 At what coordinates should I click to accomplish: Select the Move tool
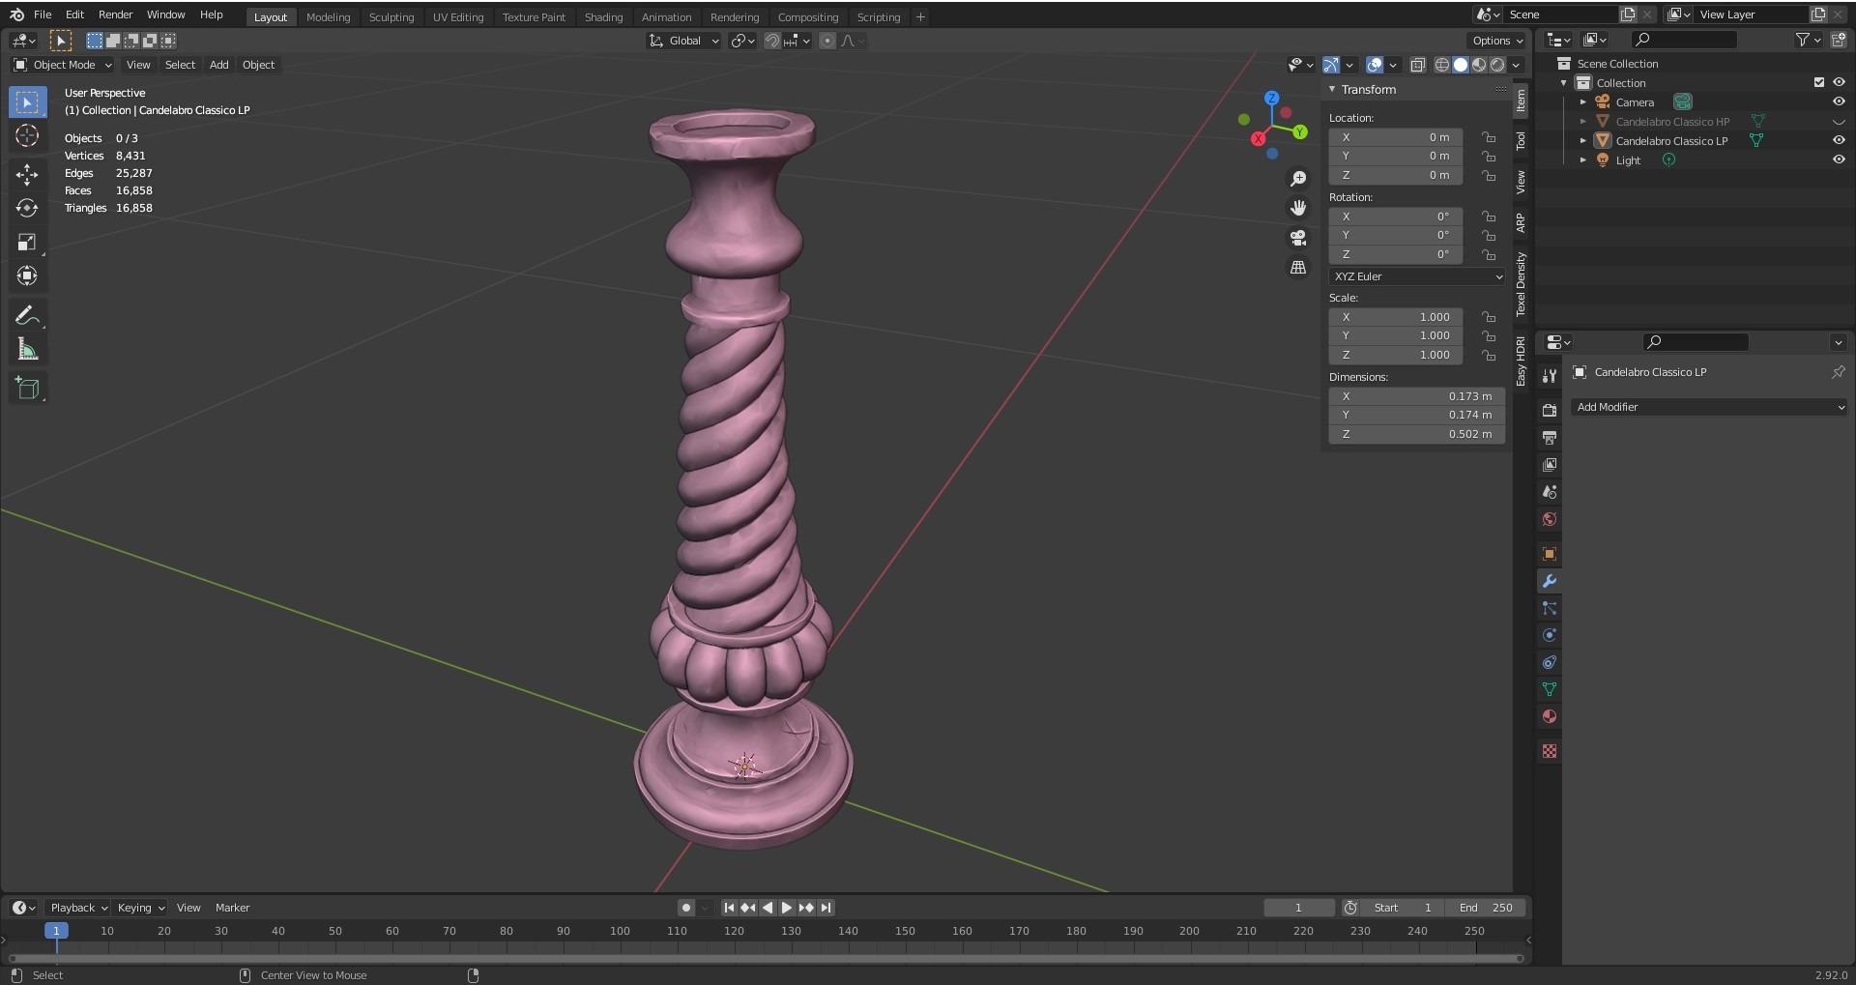click(x=27, y=174)
